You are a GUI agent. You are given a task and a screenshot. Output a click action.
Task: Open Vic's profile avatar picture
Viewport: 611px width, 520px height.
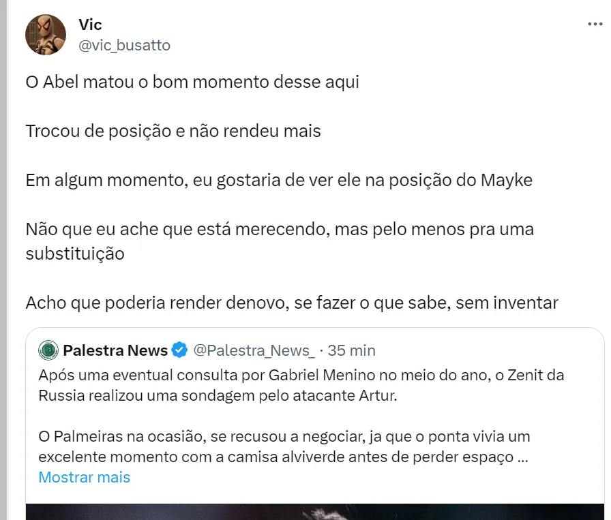click(x=46, y=35)
